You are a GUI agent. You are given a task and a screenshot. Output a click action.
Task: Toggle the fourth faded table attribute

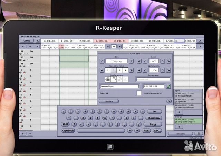pyautogui.click(x=125, y=79)
